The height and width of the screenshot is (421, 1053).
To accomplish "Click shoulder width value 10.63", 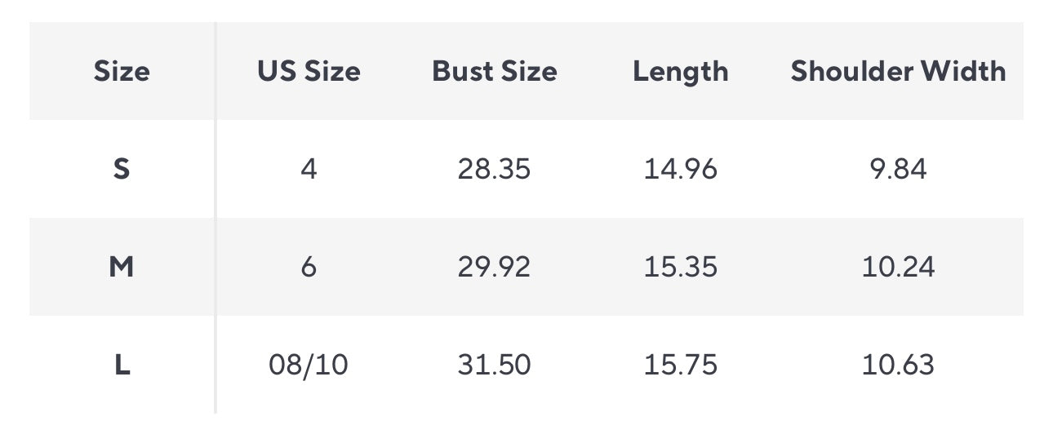I will tap(898, 365).
